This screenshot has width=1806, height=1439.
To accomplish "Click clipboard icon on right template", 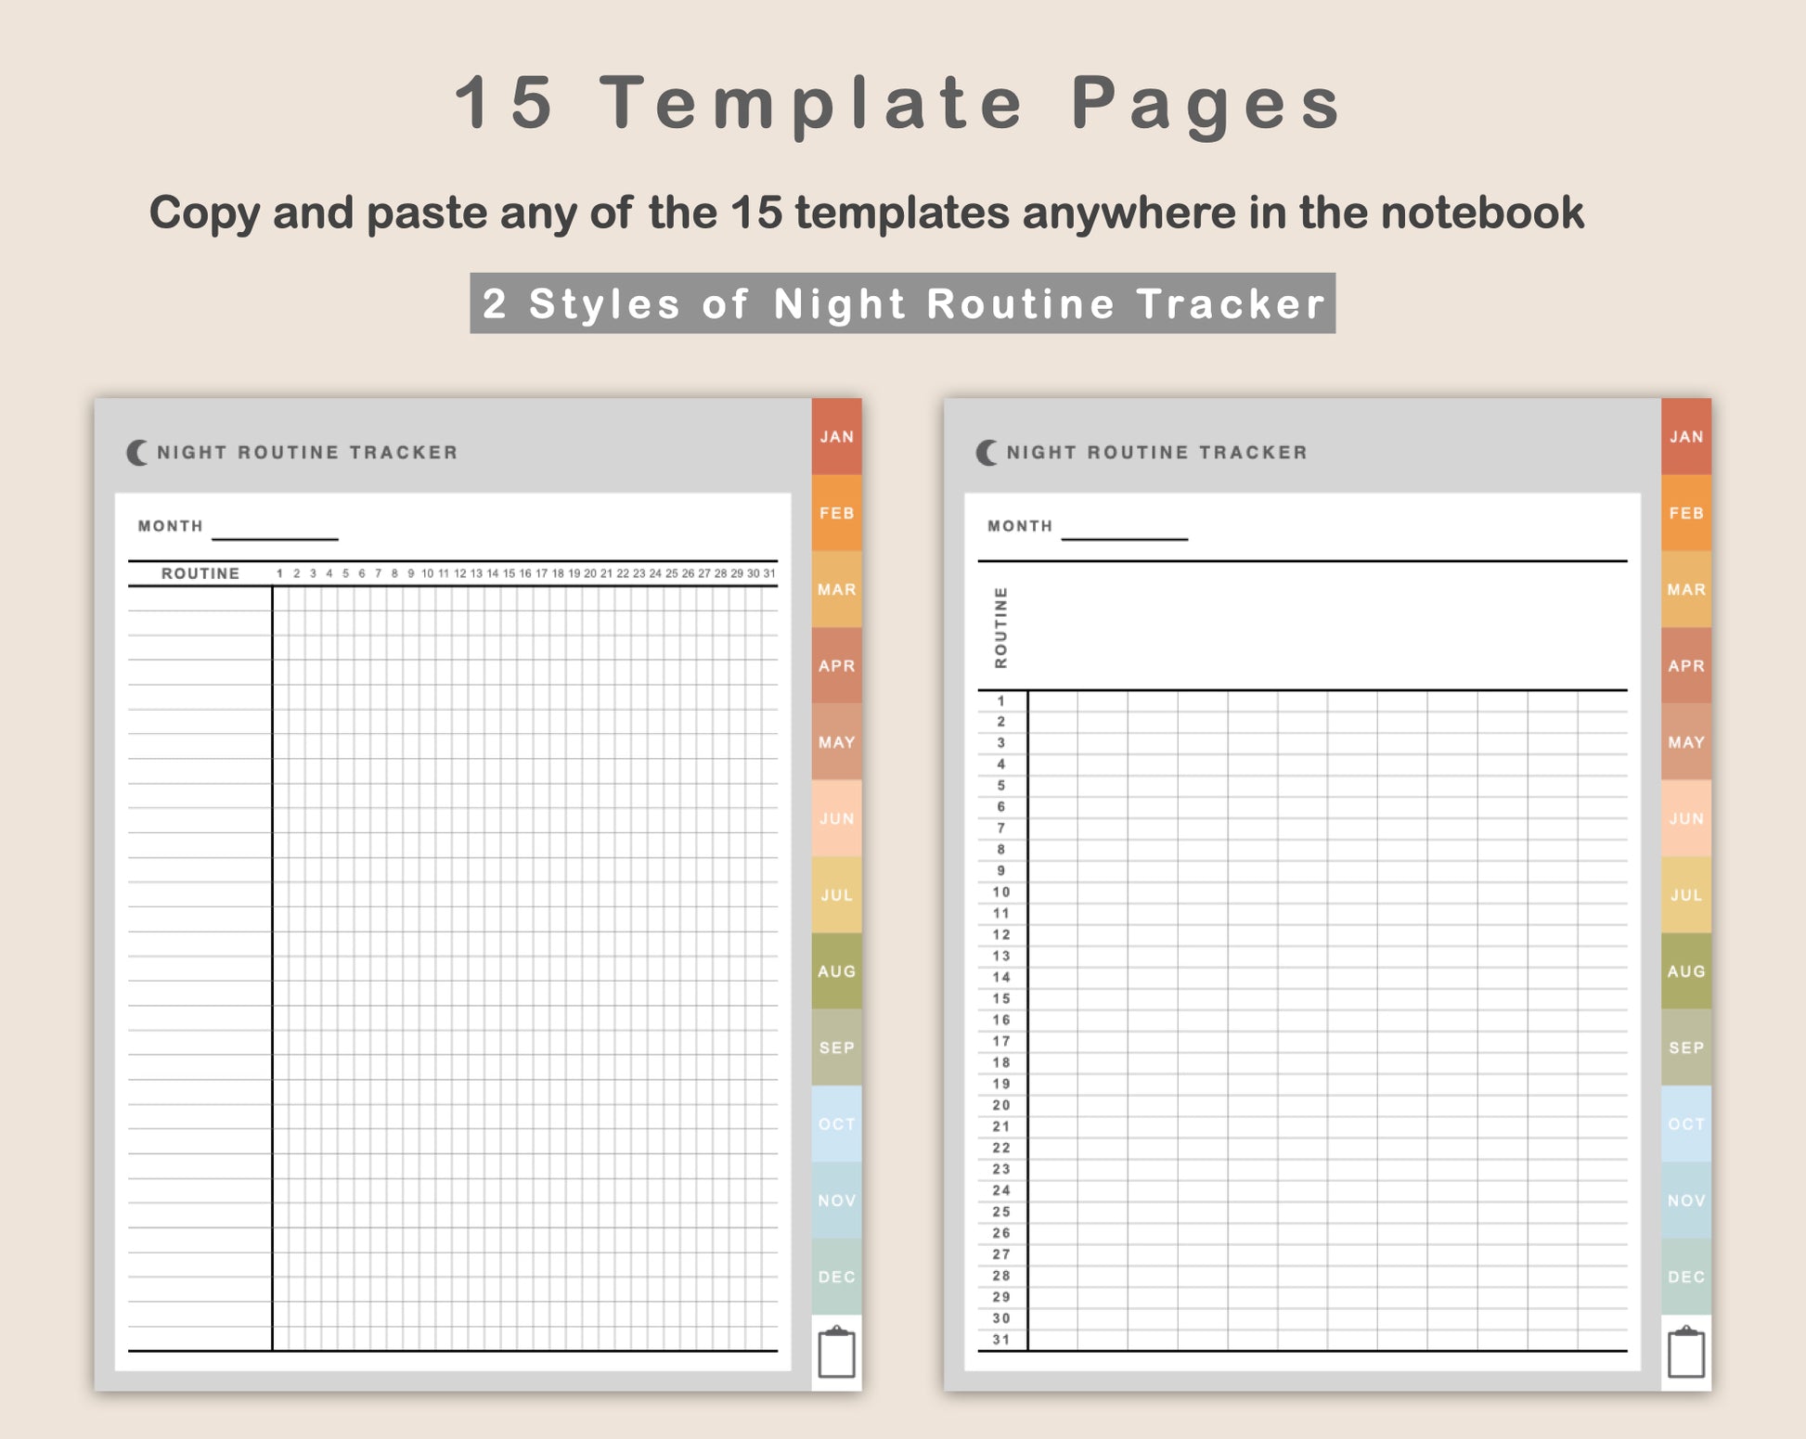I will coord(1686,1352).
